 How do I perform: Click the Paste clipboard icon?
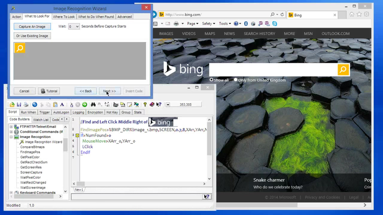pos(56,105)
